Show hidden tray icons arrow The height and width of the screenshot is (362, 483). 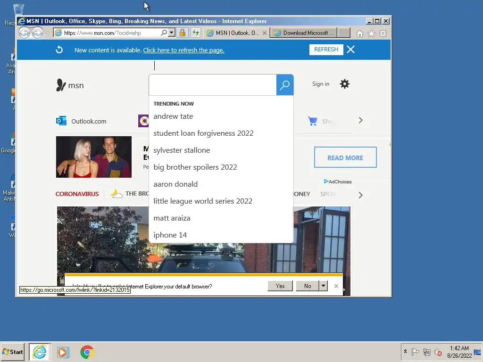[405, 352]
